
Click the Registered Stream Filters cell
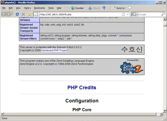coord(29,37)
